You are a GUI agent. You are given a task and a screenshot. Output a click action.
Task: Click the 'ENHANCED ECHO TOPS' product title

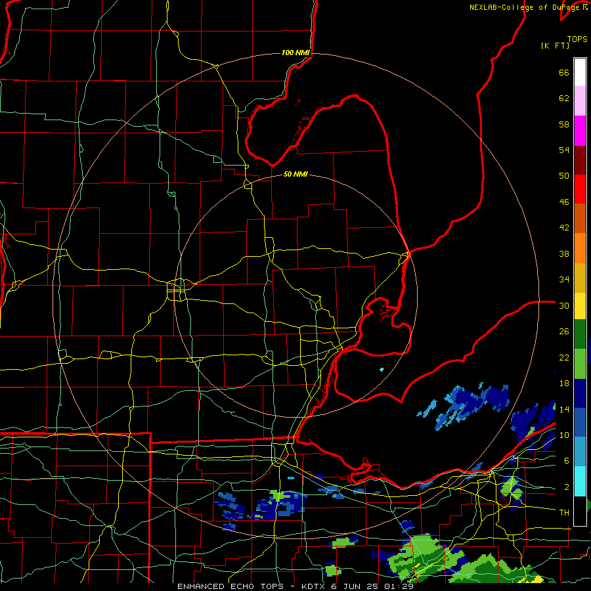pos(230,586)
